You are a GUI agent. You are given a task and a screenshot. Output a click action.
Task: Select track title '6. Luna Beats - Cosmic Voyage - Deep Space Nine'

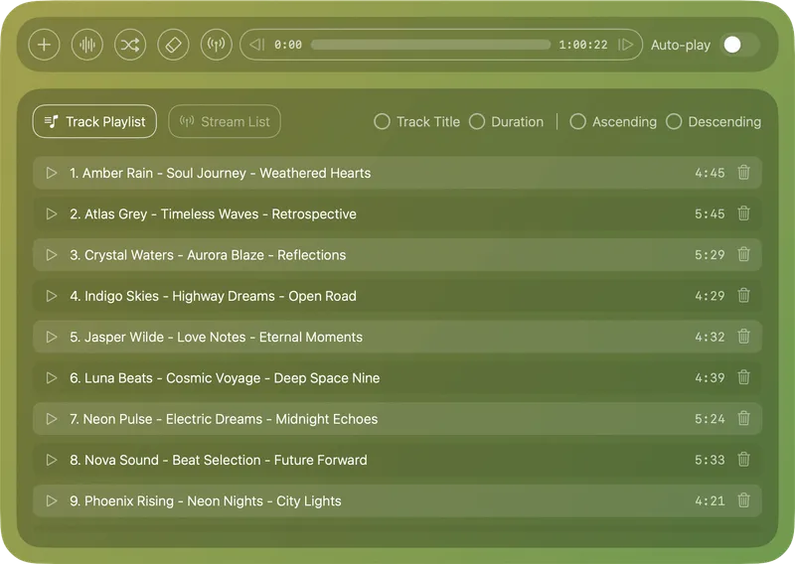(225, 378)
